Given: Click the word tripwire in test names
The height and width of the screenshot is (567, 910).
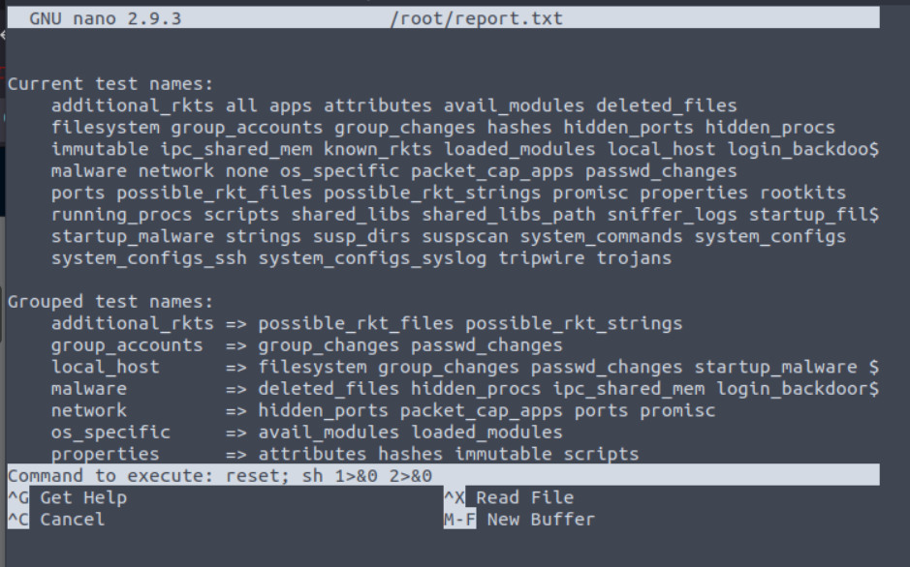Looking at the screenshot, I should pos(542,257).
